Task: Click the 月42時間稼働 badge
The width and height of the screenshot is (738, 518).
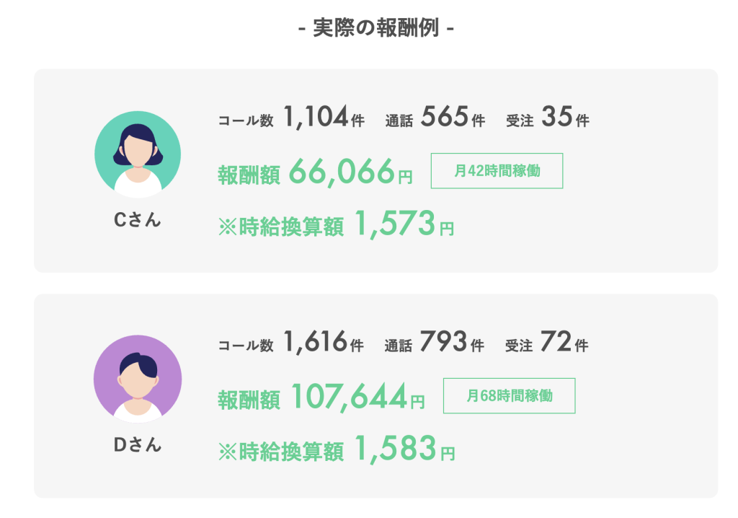Action: [497, 171]
